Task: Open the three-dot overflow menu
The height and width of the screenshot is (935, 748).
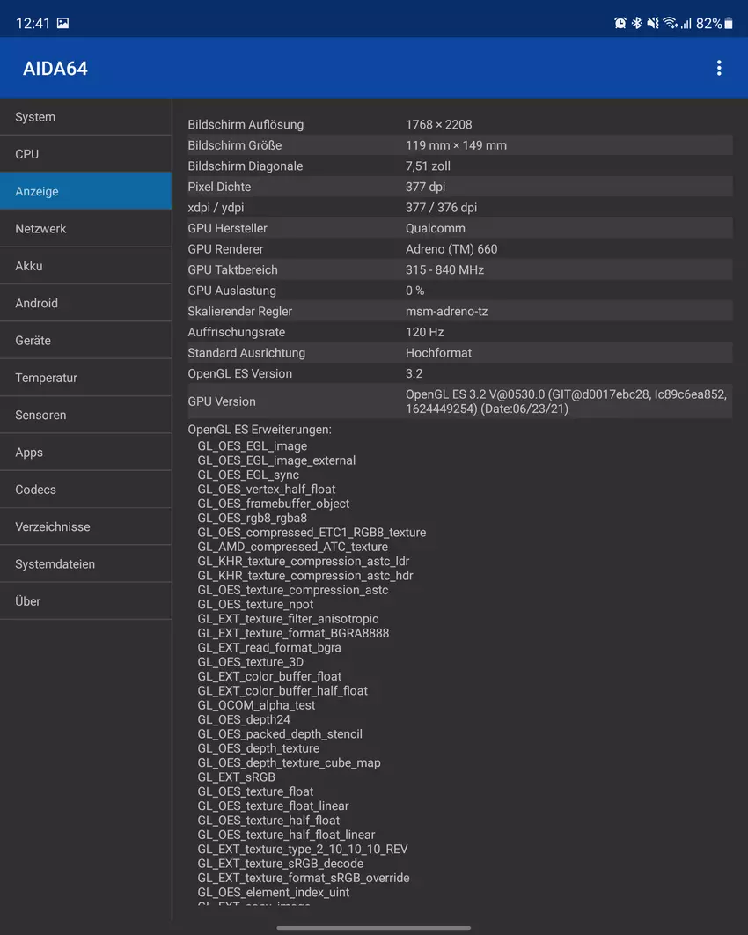Action: coord(719,68)
